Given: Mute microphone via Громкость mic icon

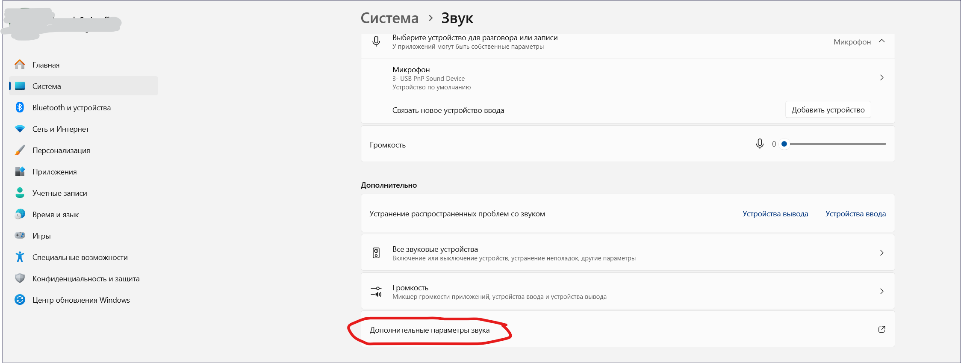Looking at the screenshot, I should [x=760, y=144].
